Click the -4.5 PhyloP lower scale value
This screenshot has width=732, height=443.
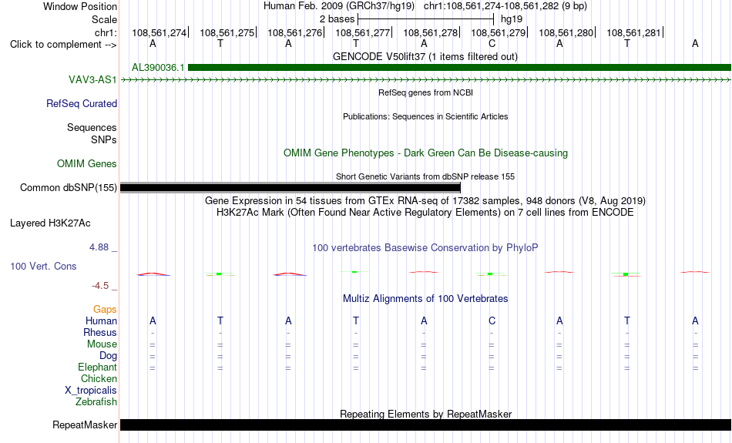point(100,286)
